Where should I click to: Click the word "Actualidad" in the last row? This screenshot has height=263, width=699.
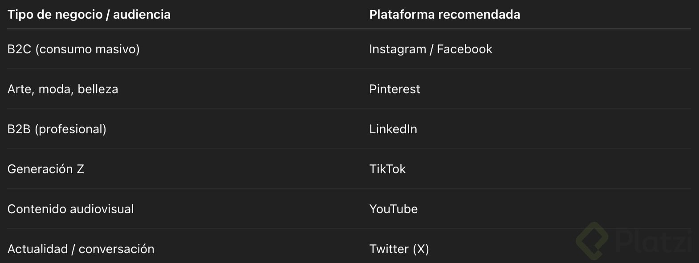point(38,249)
